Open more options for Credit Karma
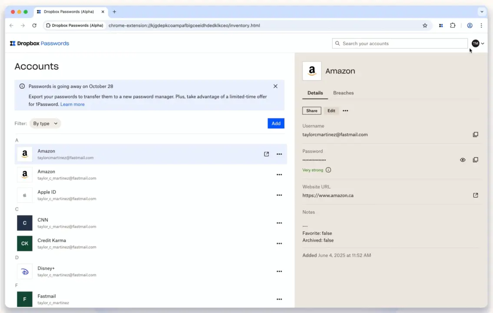Screen dimensions: 493x313 279,243
